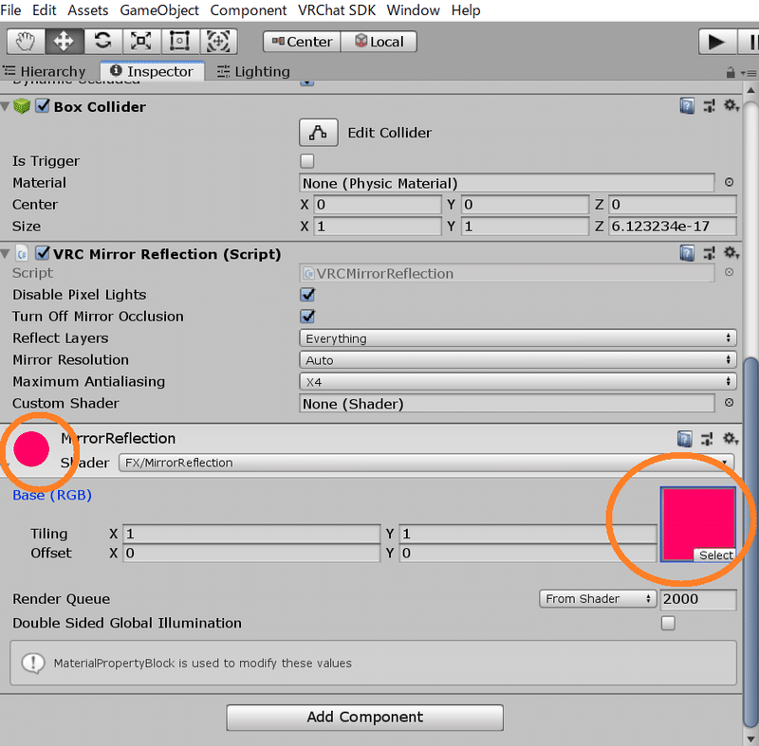This screenshot has height=746, width=759.
Task: Click the pink material preview sphere
Action: 31,449
